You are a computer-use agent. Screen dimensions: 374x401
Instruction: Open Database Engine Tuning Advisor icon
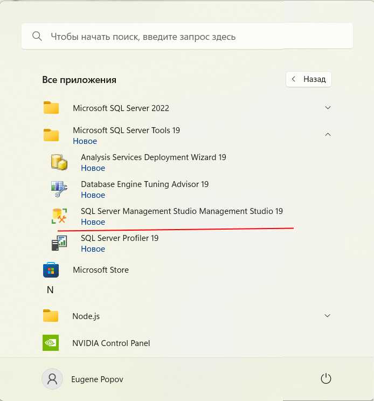(59, 189)
